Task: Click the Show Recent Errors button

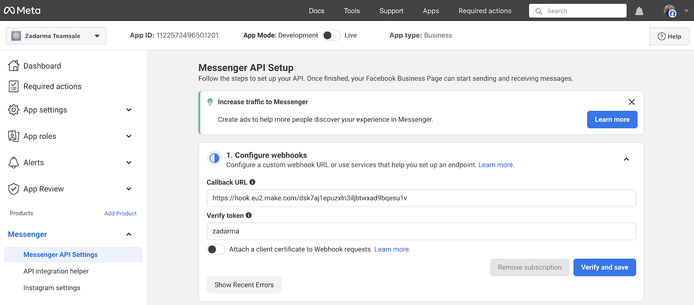Action: pos(244,285)
